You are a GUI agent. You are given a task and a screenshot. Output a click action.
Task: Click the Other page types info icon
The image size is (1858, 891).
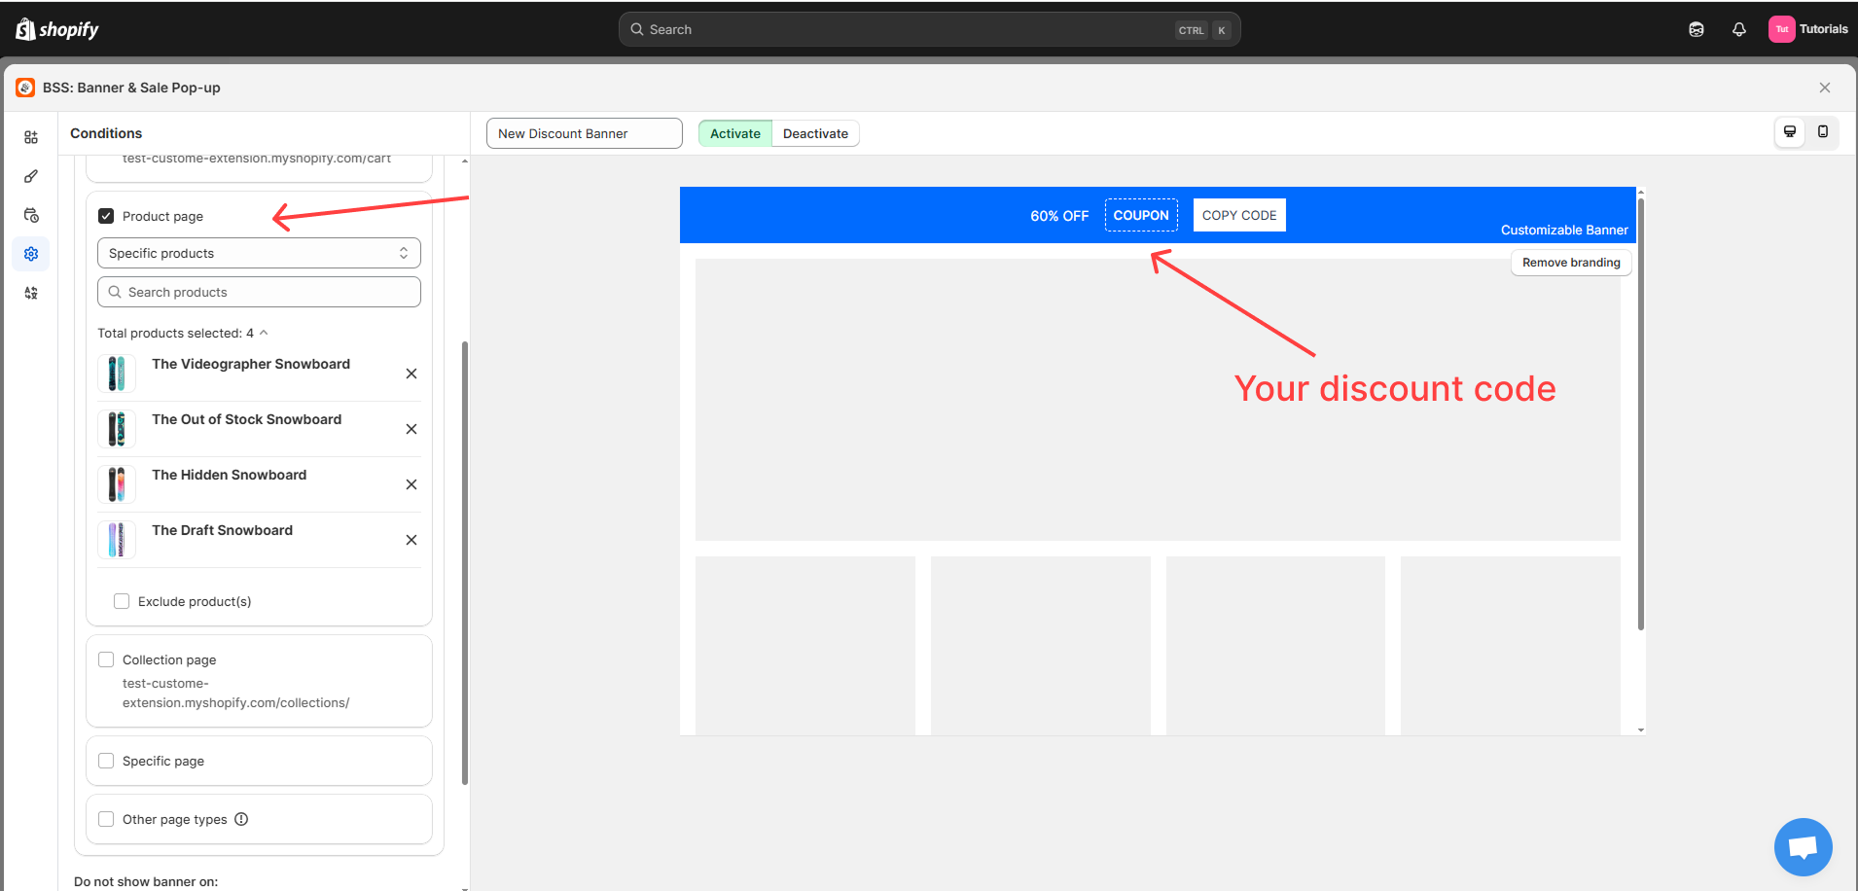241,819
